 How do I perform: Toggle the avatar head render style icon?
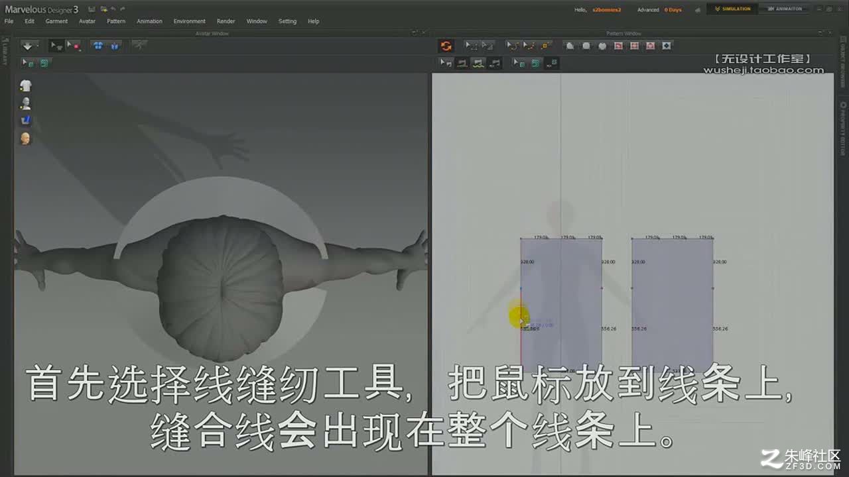point(26,138)
